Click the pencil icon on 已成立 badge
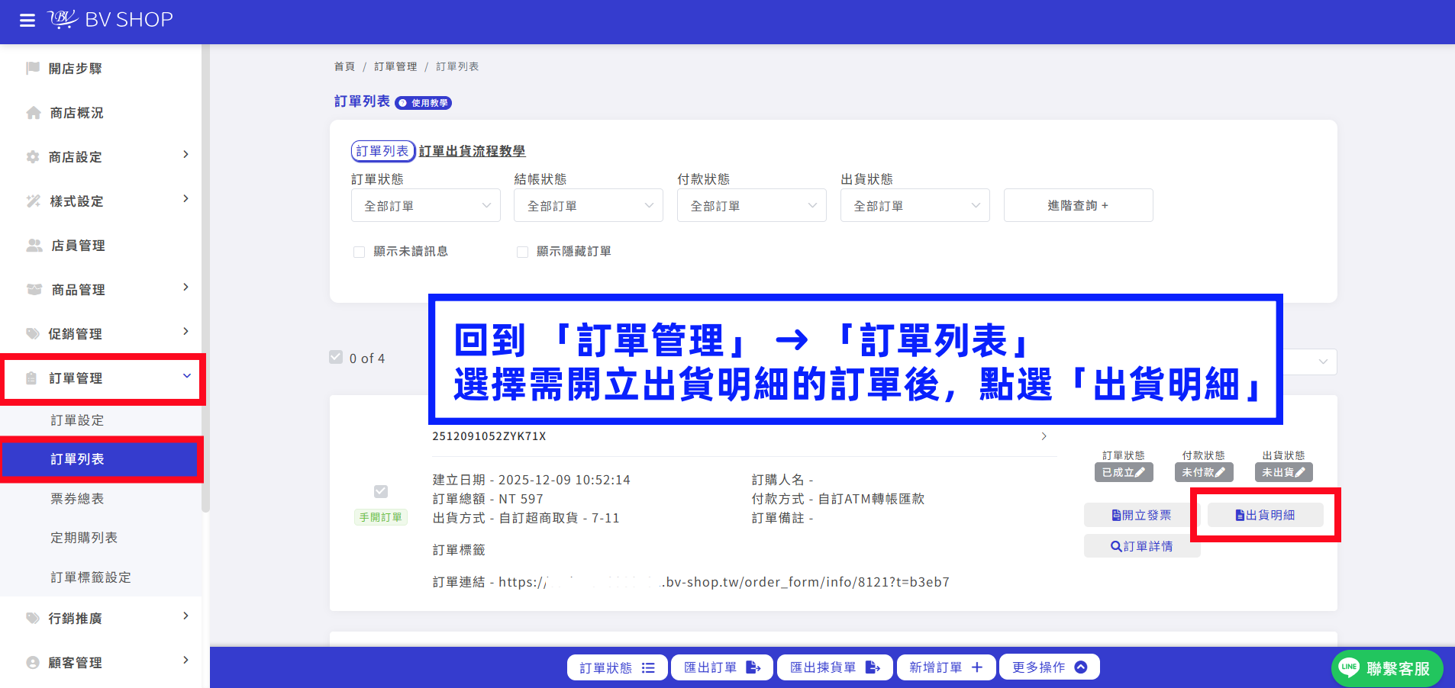Viewport: 1455px width, 688px height. click(x=1140, y=473)
